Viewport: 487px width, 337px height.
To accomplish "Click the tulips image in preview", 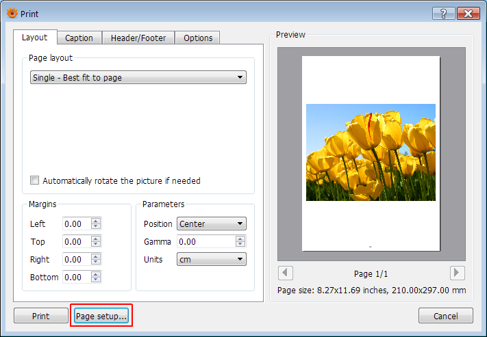I will coord(371,152).
